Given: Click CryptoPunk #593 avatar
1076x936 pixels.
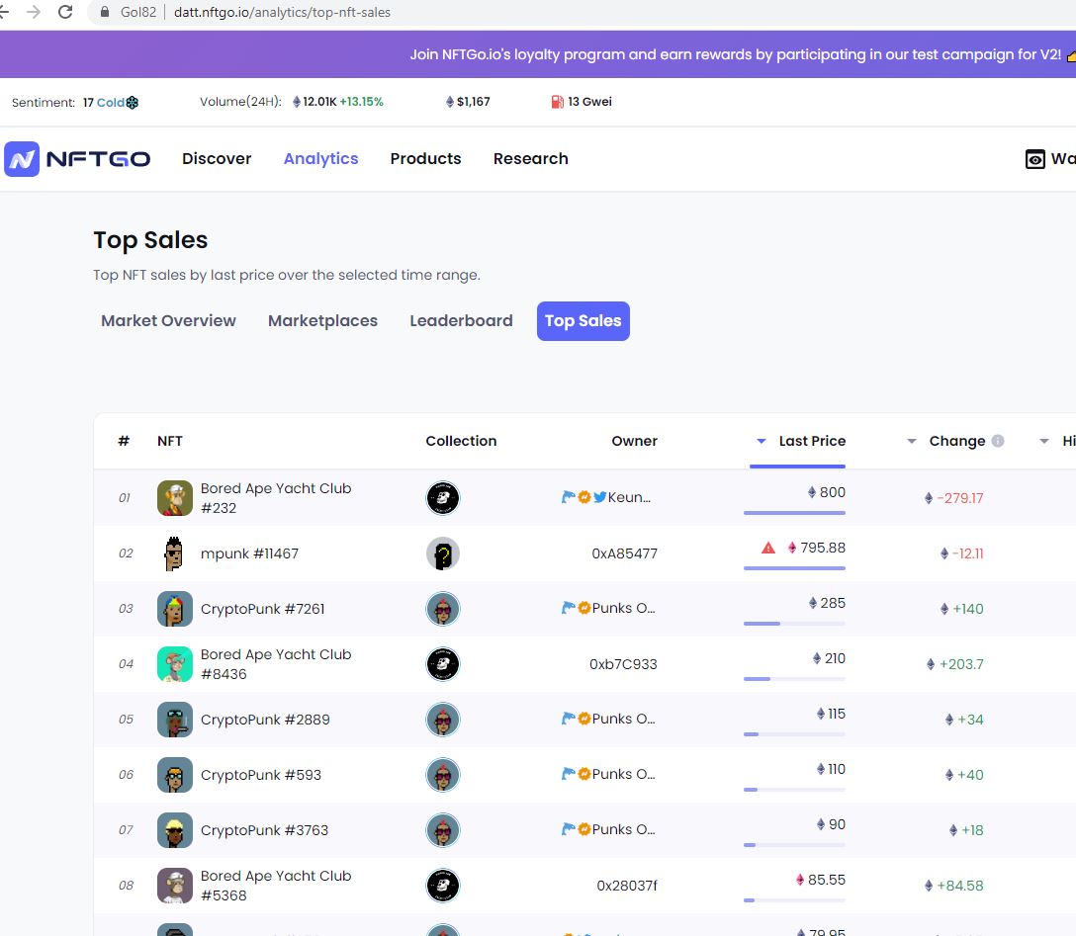Looking at the screenshot, I should tap(175, 775).
